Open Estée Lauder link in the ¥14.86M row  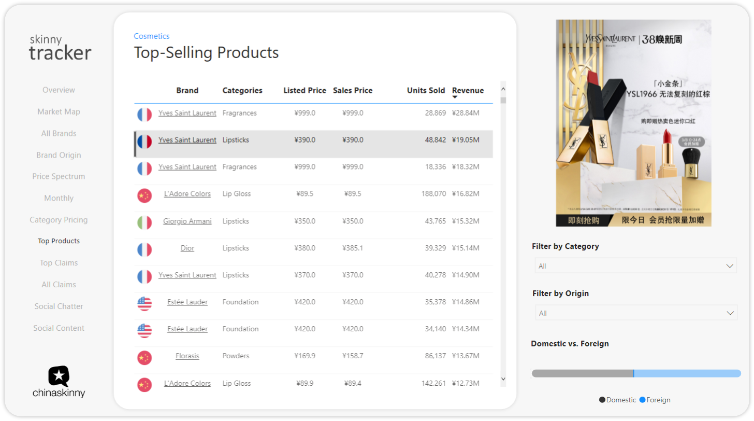pos(187,302)
